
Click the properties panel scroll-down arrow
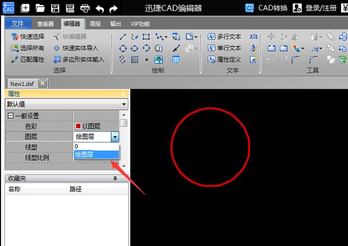124,166
